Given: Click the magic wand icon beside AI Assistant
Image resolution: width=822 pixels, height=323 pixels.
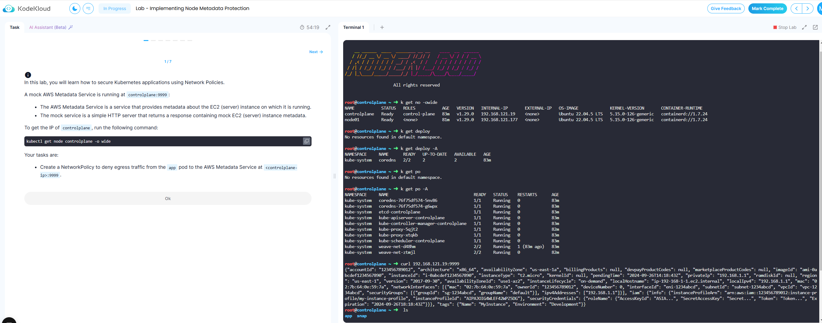Looking at the screenshot, I should 71,27.
